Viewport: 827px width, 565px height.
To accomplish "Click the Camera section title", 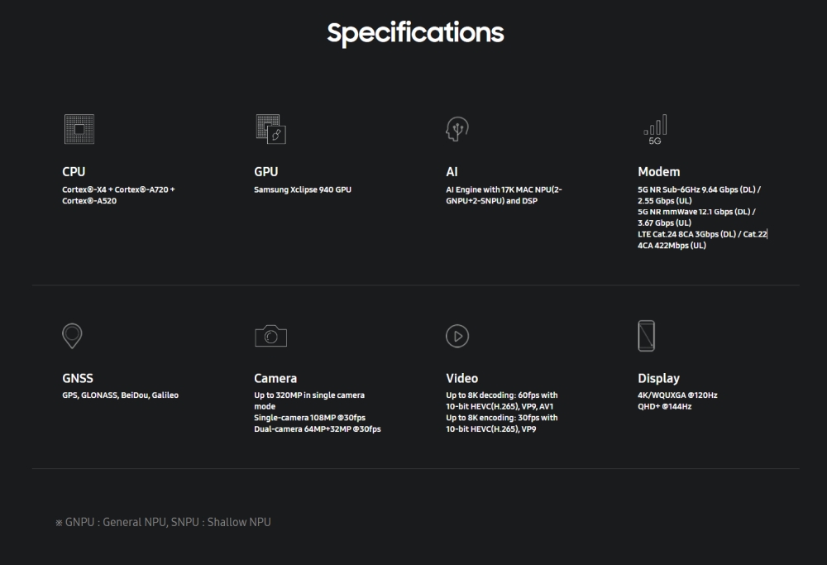I will (275, 378).
